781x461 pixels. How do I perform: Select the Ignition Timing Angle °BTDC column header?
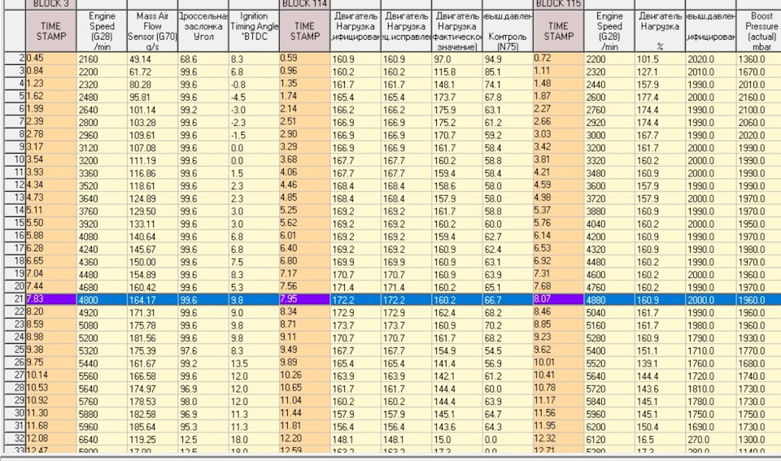(254, 31)
